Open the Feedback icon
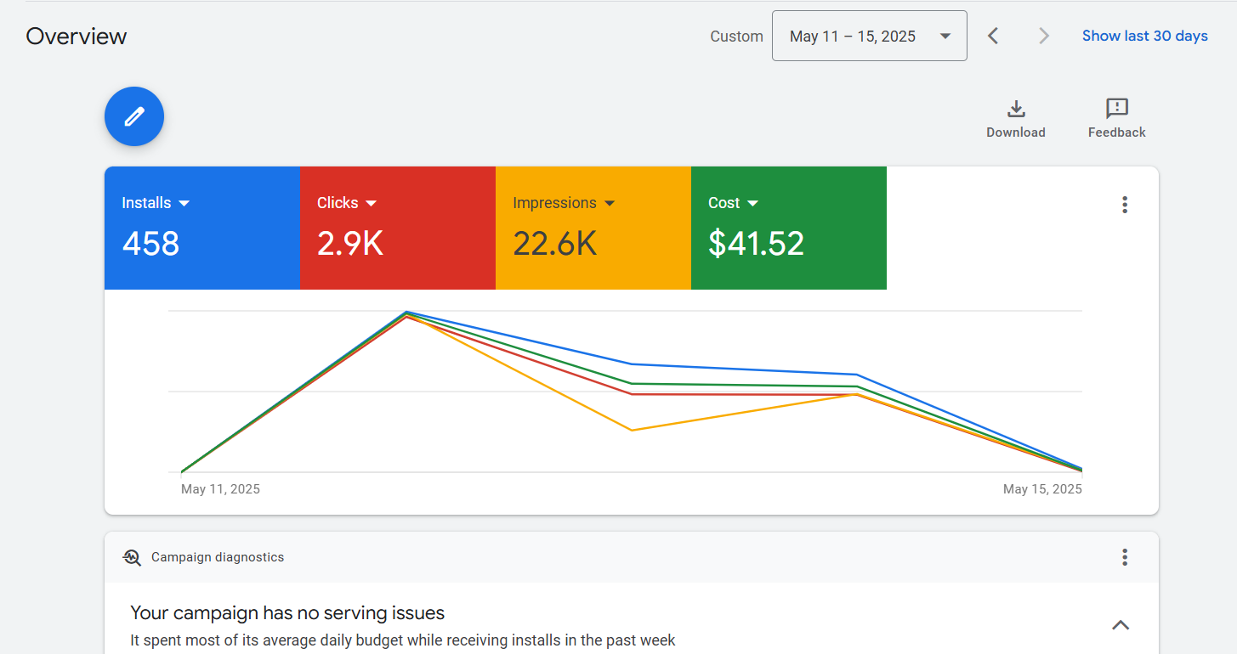The image size is (1237, 654). coord(1116,110)
